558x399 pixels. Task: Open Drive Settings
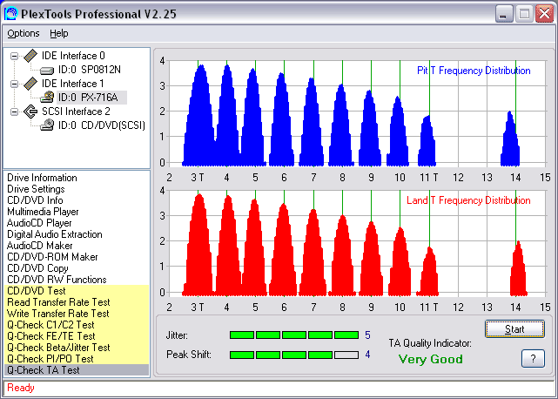tap(36, 189)
